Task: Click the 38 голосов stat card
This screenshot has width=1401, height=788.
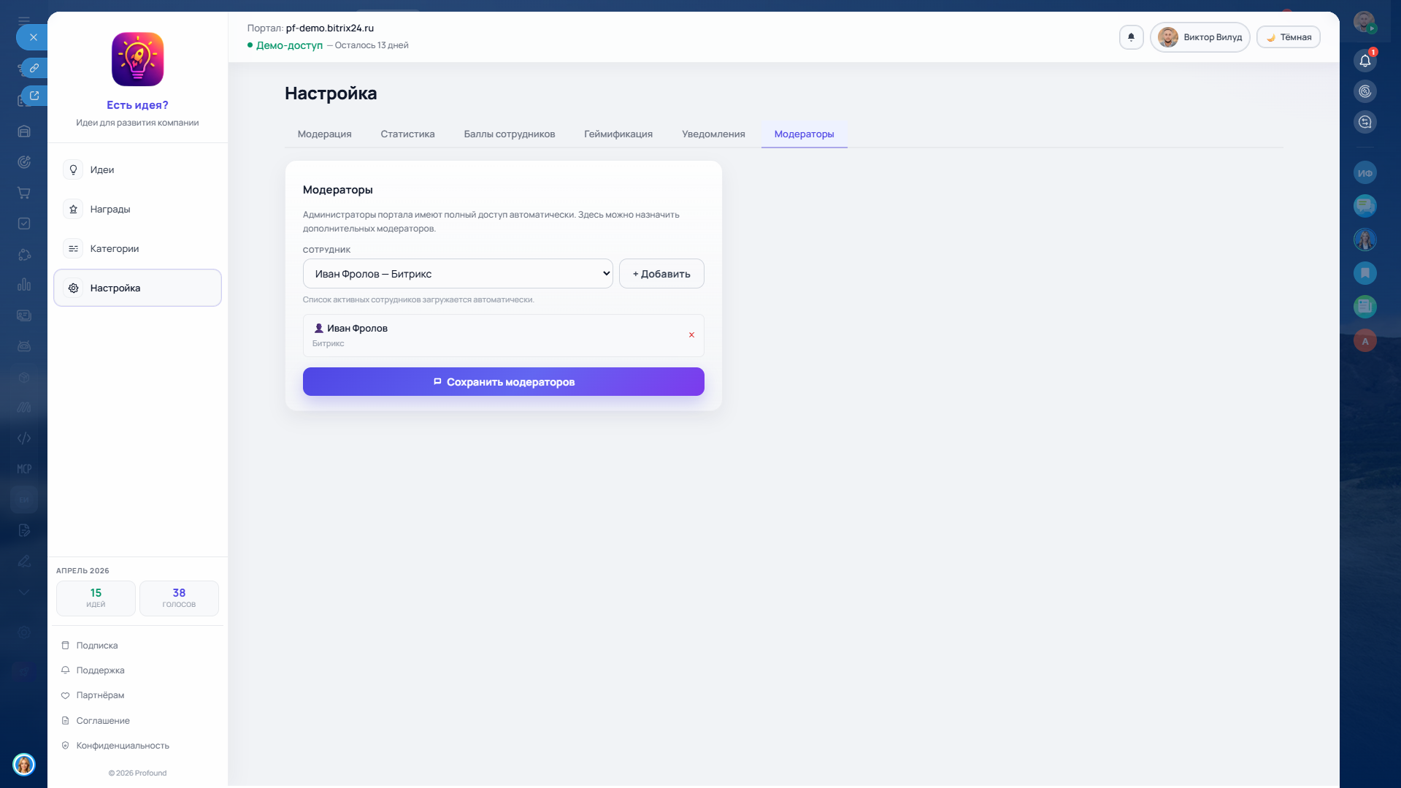Action: point(179,598)
